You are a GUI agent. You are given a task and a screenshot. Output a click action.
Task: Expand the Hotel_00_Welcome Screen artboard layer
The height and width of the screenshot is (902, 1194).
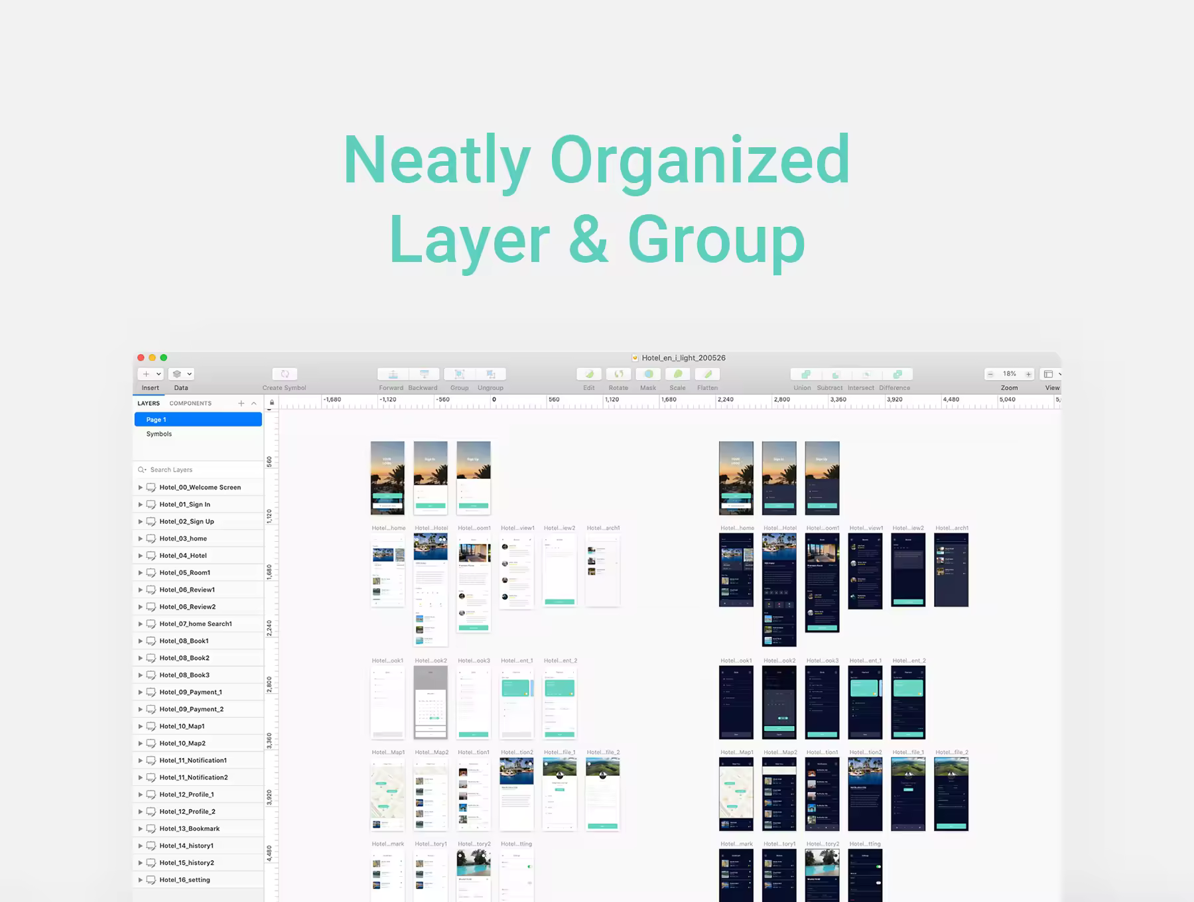[140, 487]
